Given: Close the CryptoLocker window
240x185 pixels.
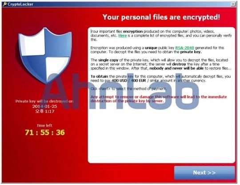Looking at the screenshot, I should [233, 4].
